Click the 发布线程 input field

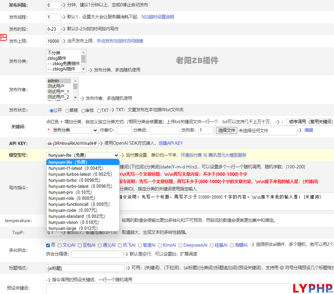point(53,17)
